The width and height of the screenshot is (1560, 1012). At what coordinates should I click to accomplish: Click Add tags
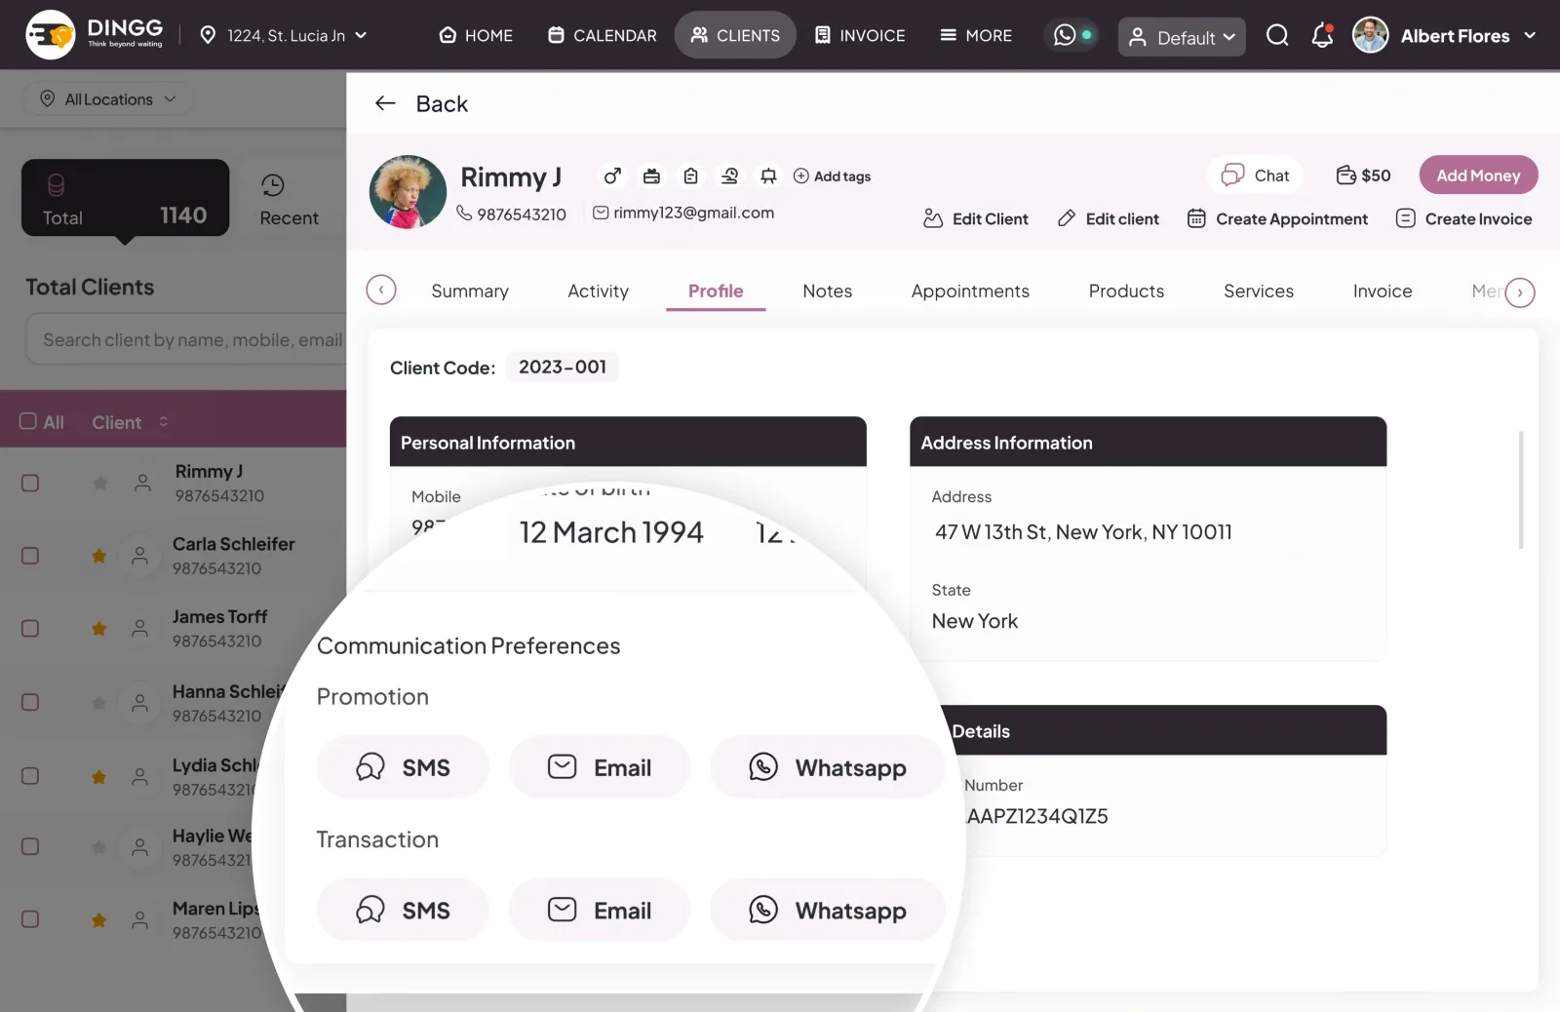point(832,176)
